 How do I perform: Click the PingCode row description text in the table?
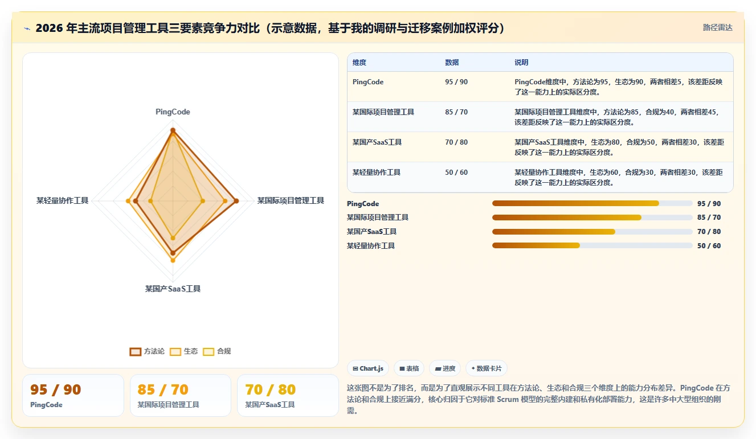click(x=619, y=87)
